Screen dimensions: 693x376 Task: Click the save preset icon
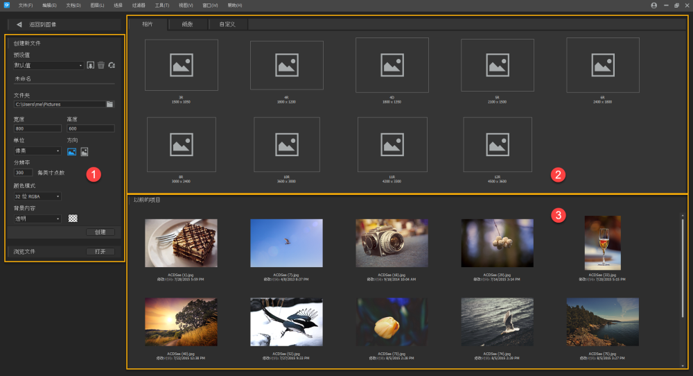pyautogui.click(x=90, y=65)
